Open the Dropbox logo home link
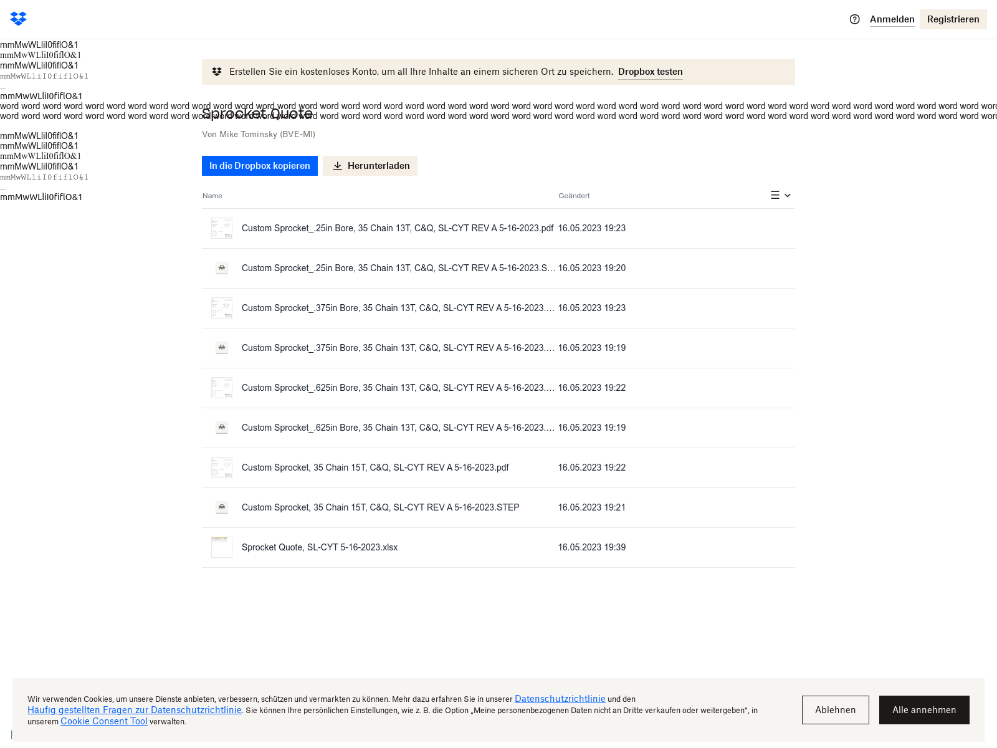 18,19
